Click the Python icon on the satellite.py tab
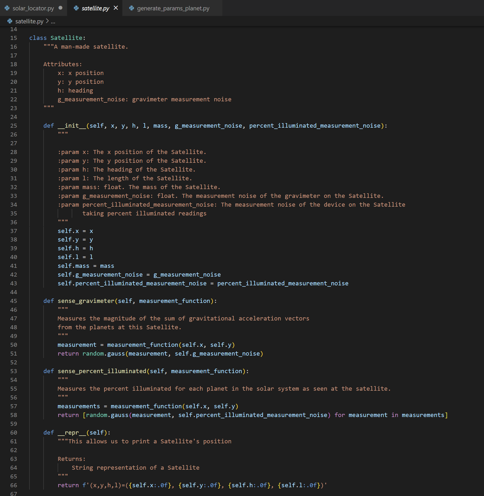Viewport: 484px width, 496px height. 76,8
